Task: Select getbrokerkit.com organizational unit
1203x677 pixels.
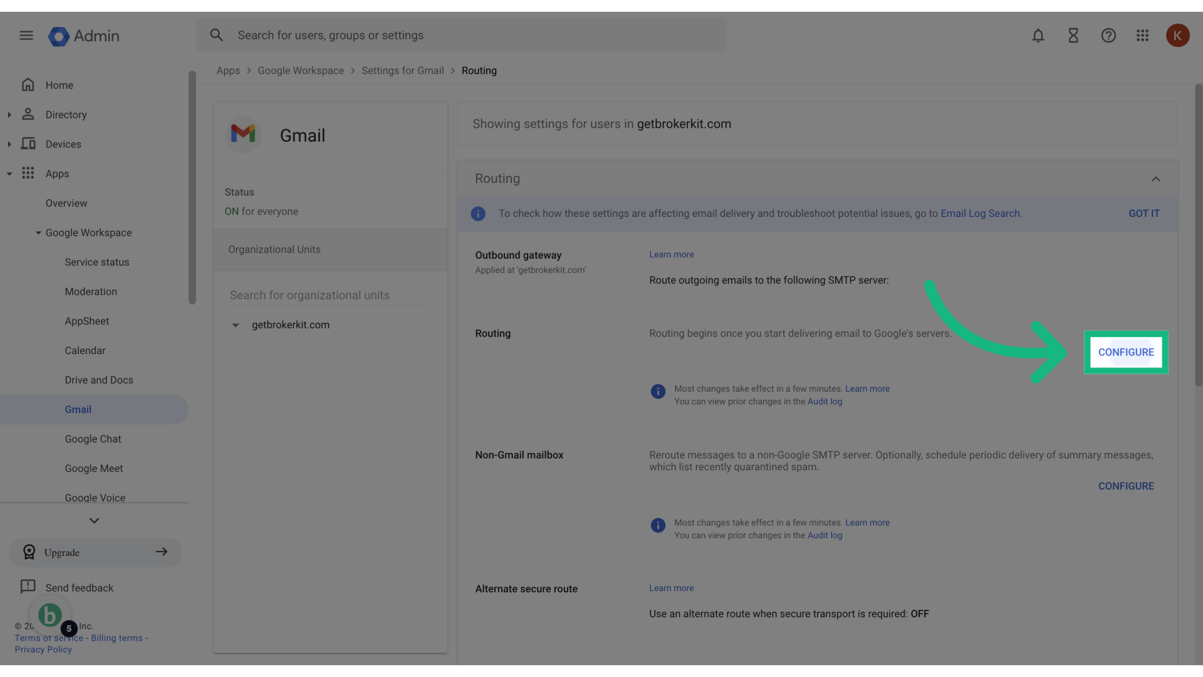Action: 291,325
